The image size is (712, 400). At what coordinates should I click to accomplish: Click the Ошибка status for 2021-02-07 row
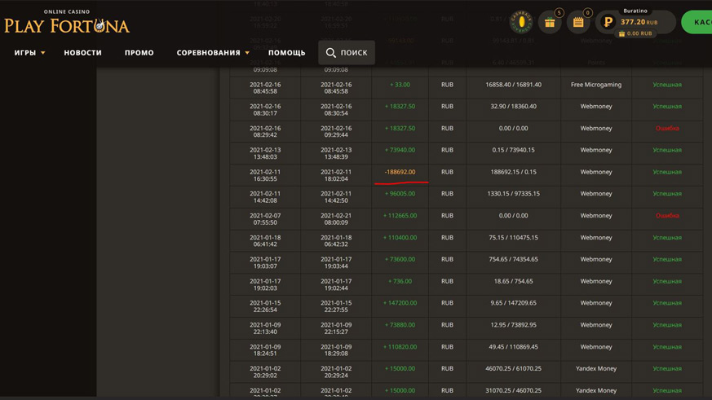pos(667,215)
